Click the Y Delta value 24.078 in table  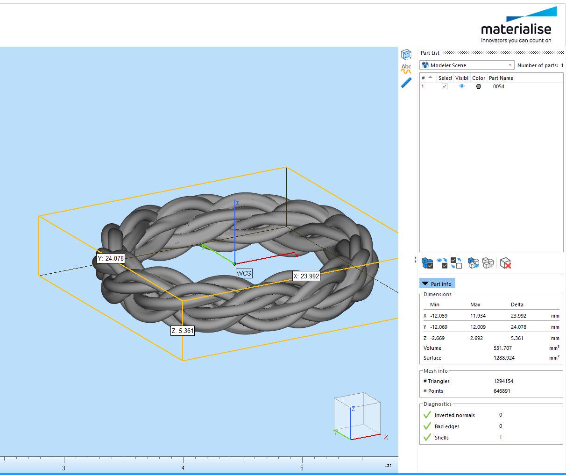point(518,327)
